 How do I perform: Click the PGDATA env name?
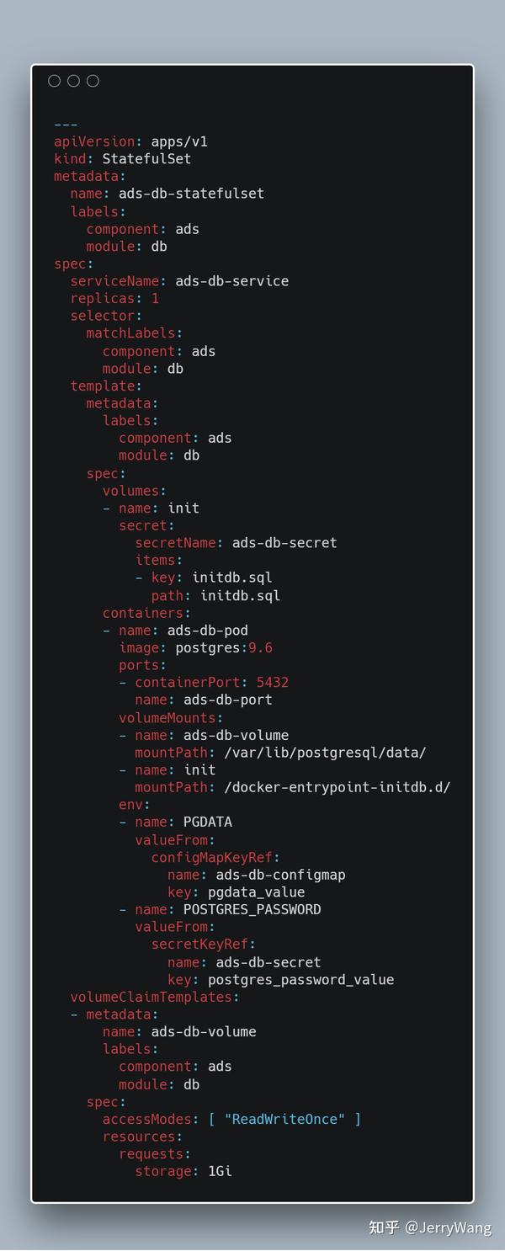pyautogui.click(x=207, y=822)
